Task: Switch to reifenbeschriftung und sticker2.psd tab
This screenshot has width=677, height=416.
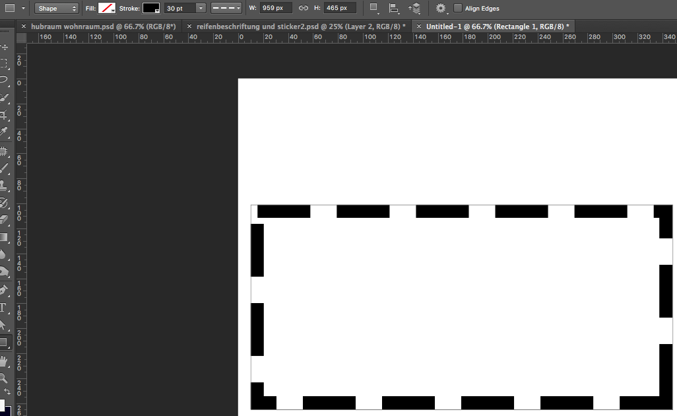Action: point(301,26)
